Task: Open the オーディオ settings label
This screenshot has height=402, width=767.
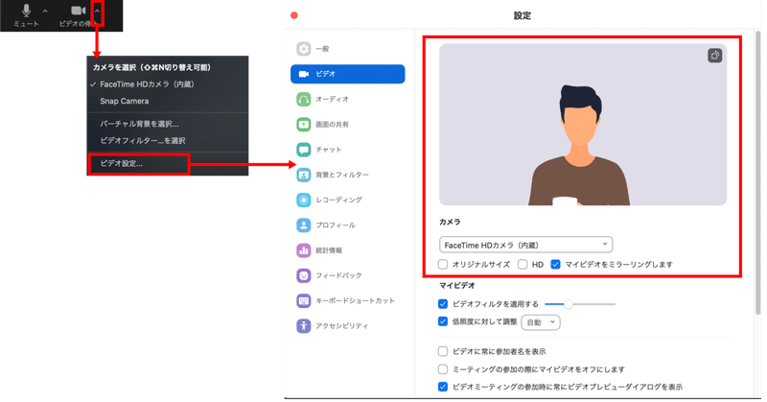Action: [332, 99]
